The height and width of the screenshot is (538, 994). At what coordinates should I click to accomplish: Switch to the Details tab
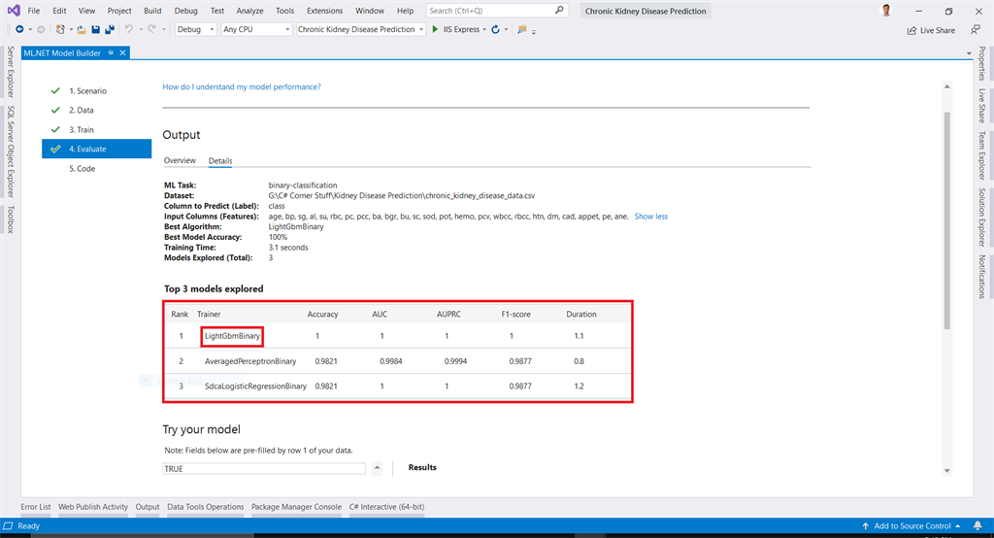tap(220, 160)
